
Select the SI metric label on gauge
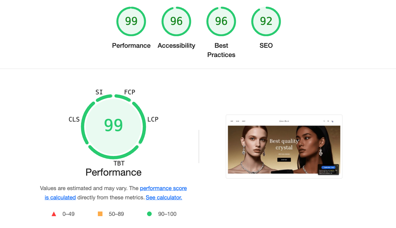tap(99, 92)
